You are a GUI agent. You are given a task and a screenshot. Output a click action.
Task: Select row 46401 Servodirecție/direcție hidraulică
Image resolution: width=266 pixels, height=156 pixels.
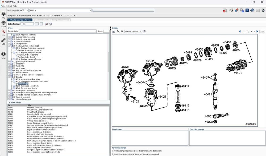pos(58,114)
